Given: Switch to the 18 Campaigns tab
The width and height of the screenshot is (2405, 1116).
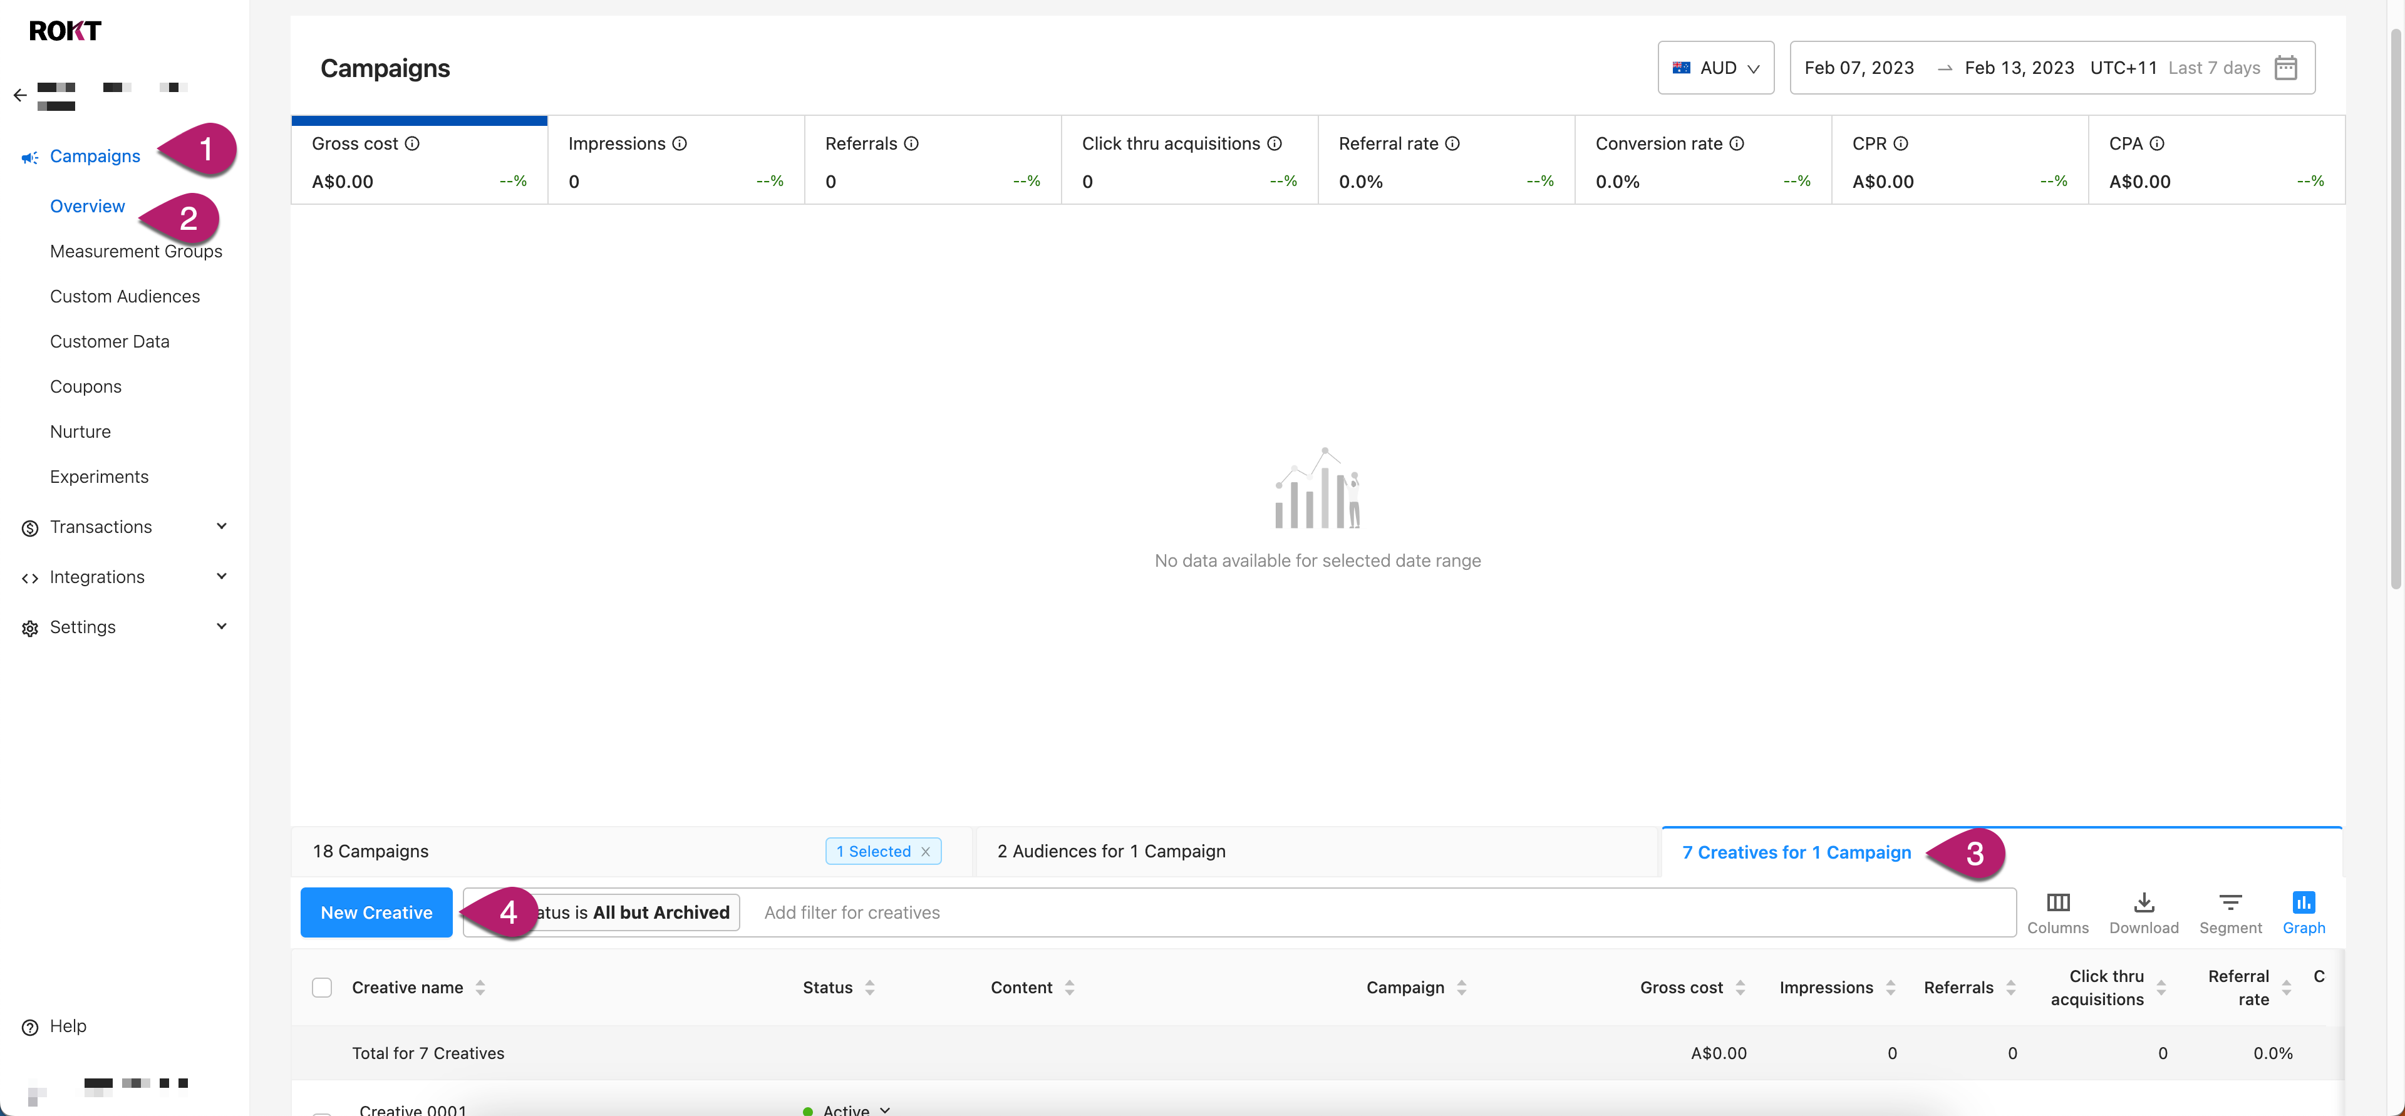Looking at the screenshot, I should [x=631, y=852].
